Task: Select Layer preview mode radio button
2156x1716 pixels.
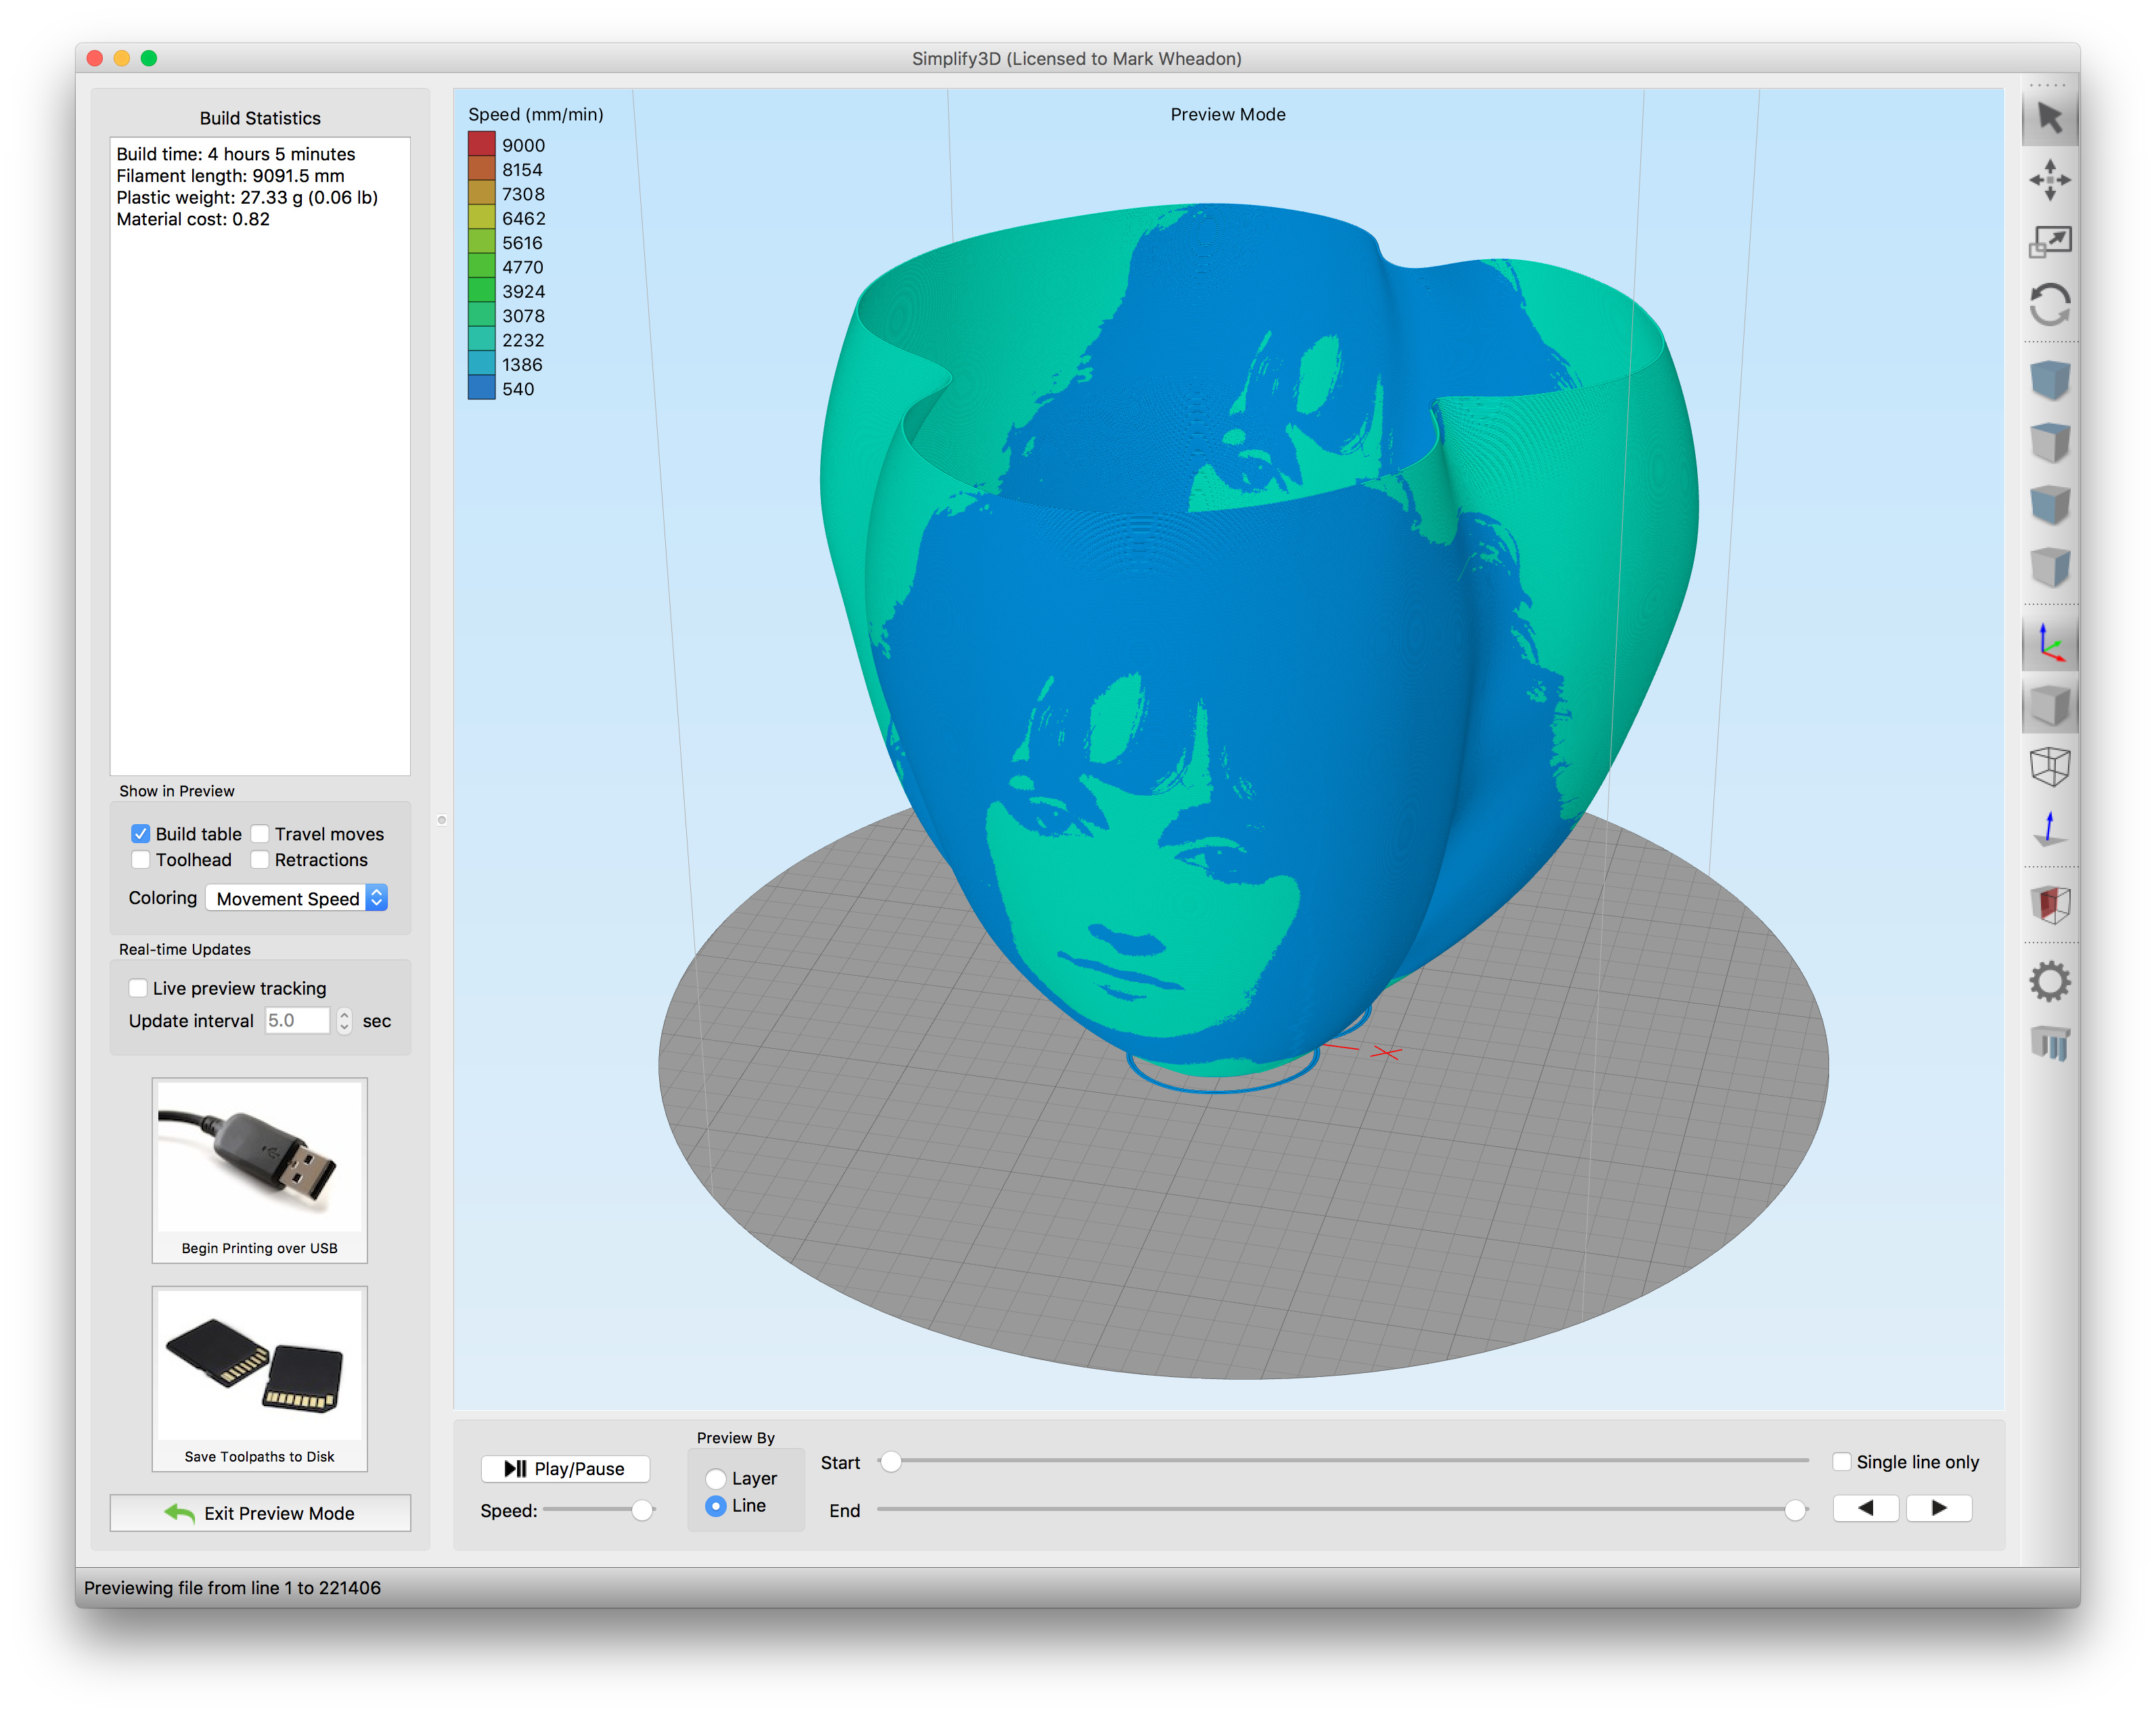Action: coord(716,1478)
